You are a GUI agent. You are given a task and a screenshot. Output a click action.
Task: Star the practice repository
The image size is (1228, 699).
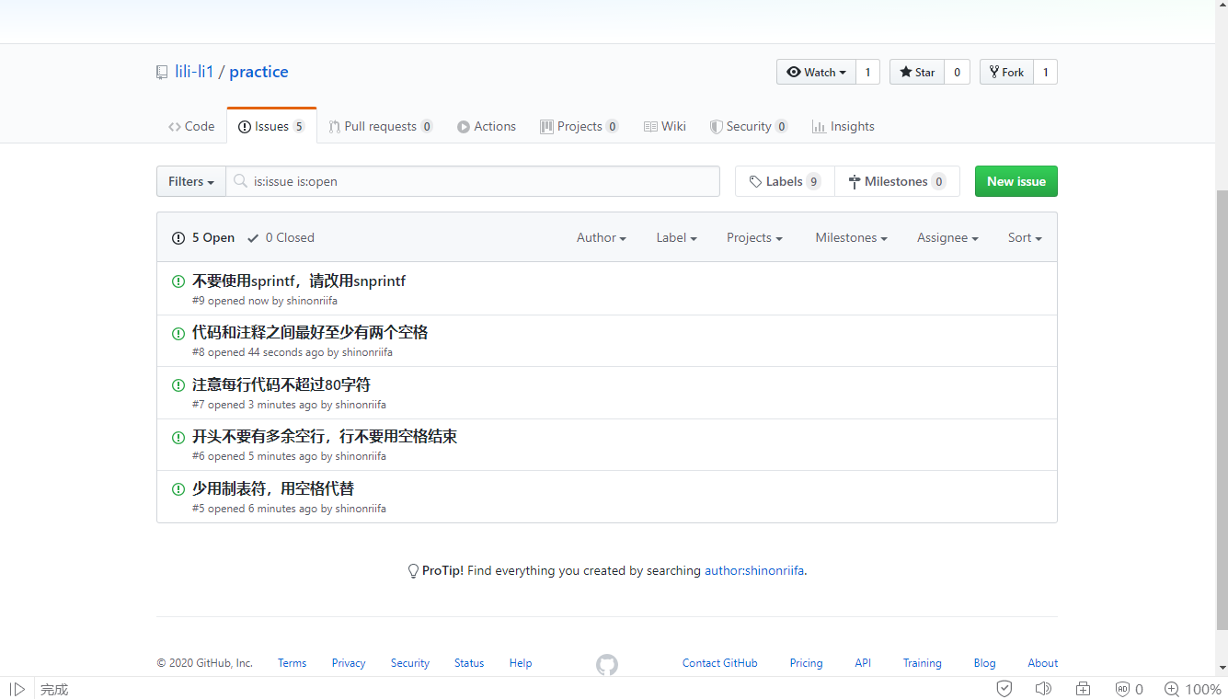[x=917, y=73]
